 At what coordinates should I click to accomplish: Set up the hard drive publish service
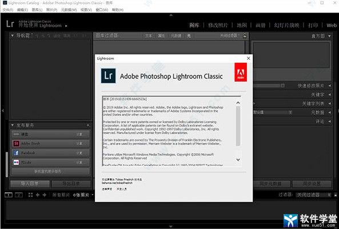coord(79,134)
